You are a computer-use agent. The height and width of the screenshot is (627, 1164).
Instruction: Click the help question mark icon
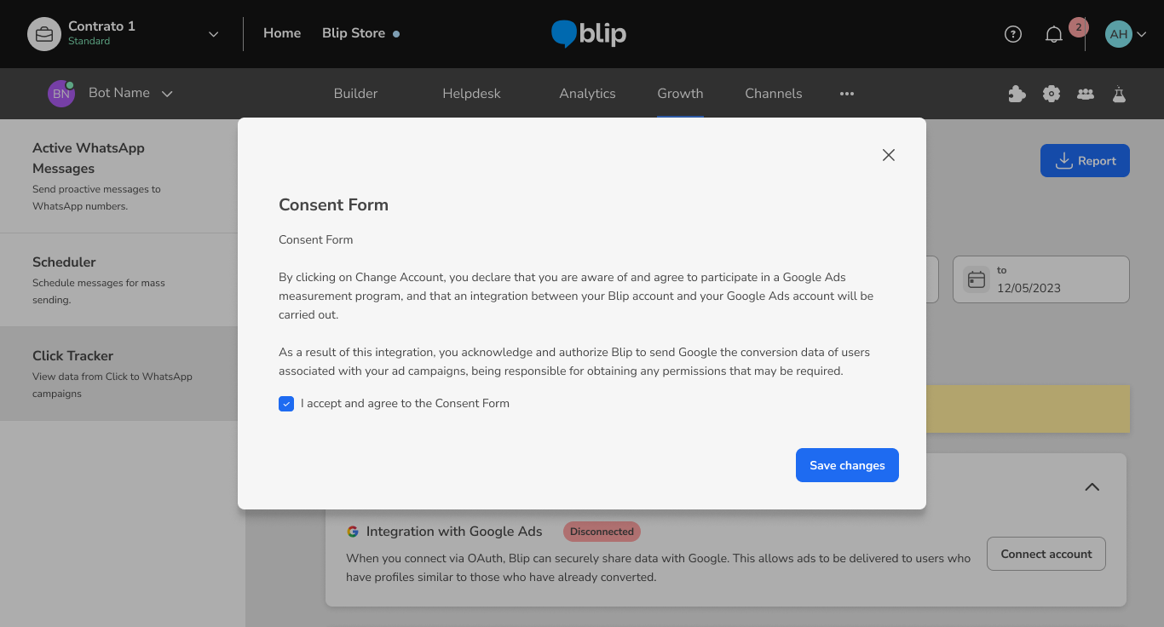point(1012,34)
